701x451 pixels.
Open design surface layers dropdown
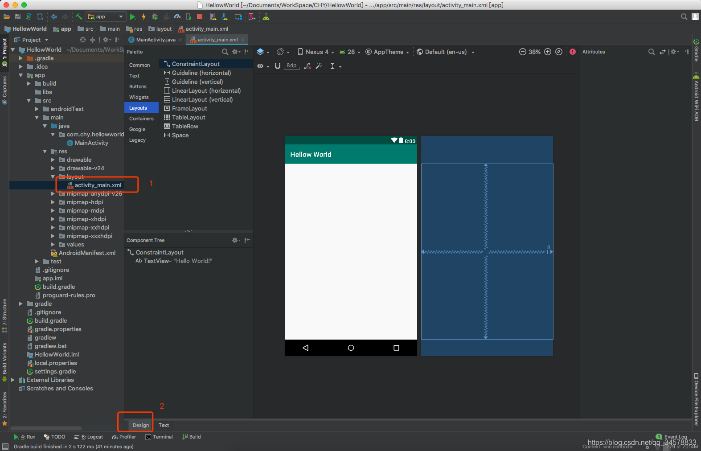coord(263,52)
